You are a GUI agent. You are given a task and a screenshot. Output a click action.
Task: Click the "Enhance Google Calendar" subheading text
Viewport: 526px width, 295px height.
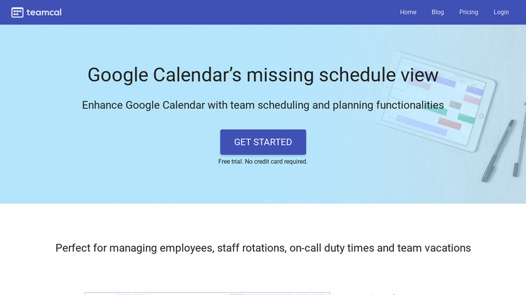[263, 105]
